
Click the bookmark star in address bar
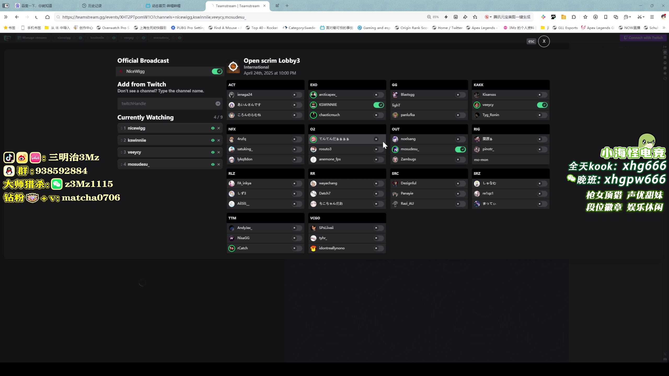475,17
